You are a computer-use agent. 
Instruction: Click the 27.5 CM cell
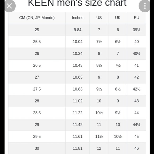pyautogui.click(x=37, y=89)
